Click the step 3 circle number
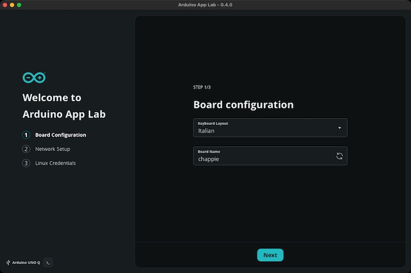The width and height of the screenshot is (411, 273). 26,163
